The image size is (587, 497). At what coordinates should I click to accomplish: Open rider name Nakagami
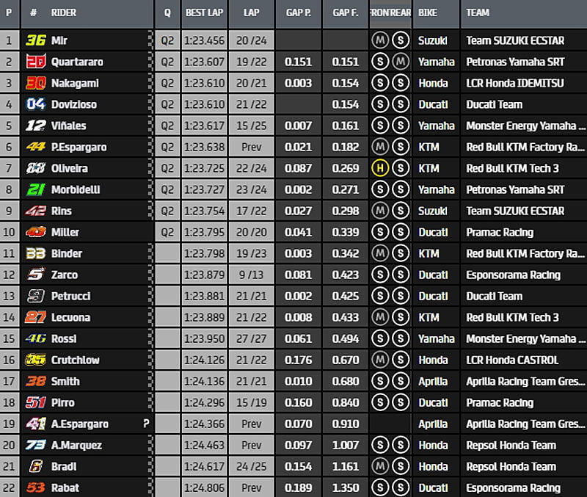[74, 83]
